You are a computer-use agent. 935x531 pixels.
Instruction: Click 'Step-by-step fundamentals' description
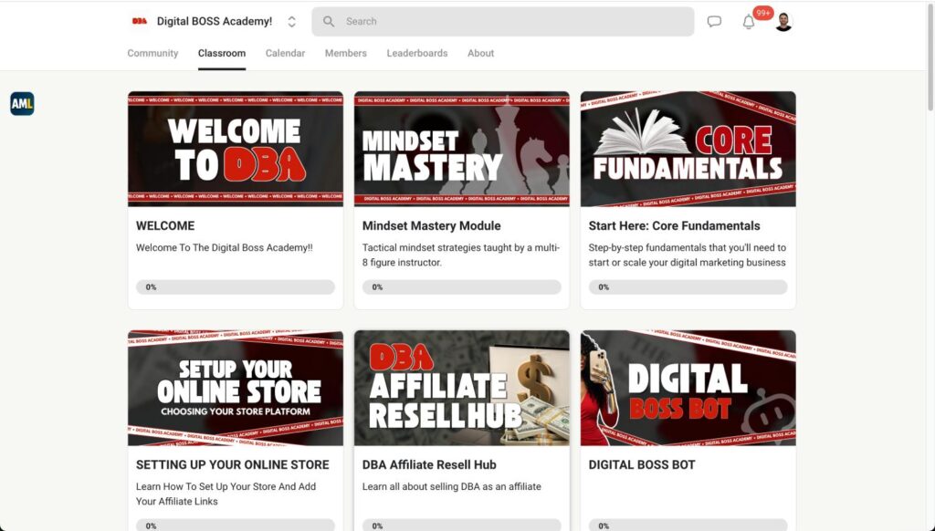687,255
